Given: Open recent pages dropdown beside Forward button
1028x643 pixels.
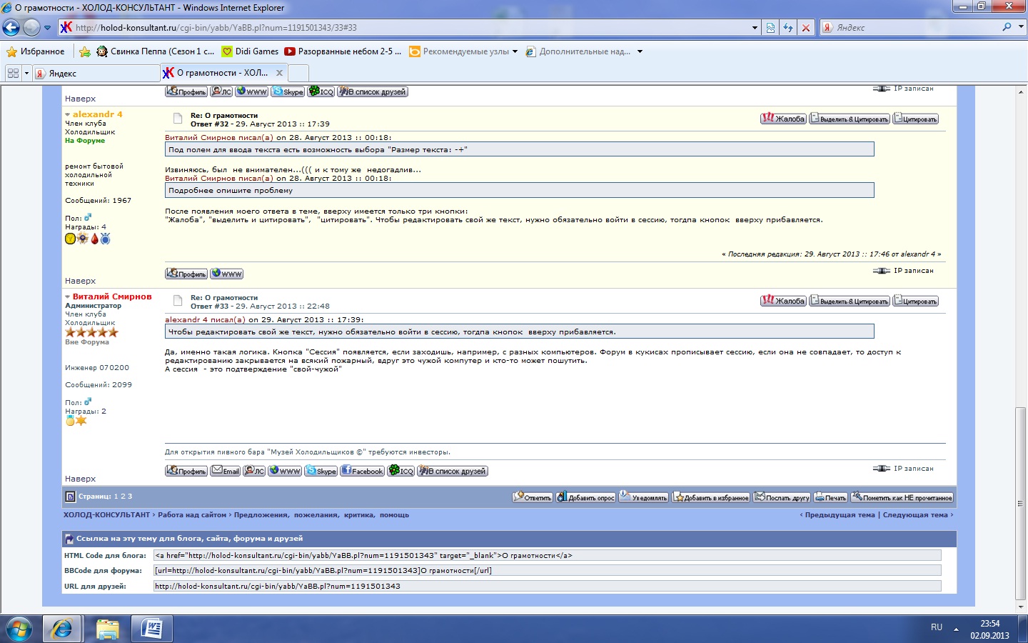Looking at the screenshot, I should coord(47,28).
